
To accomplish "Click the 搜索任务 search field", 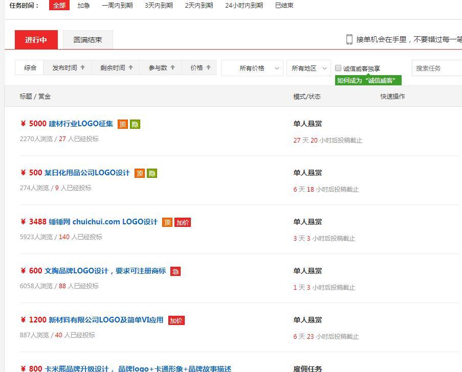I will (437, 68).
